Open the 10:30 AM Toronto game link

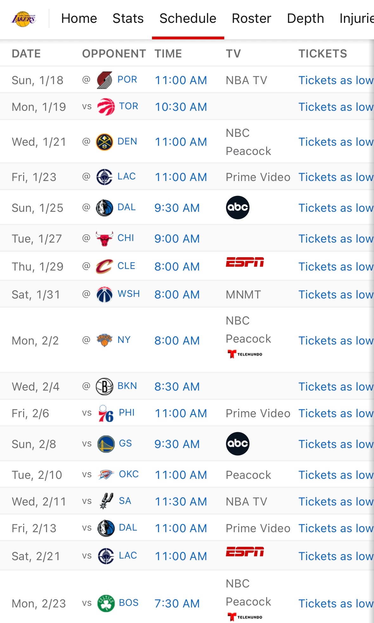[x=181, y=107]
